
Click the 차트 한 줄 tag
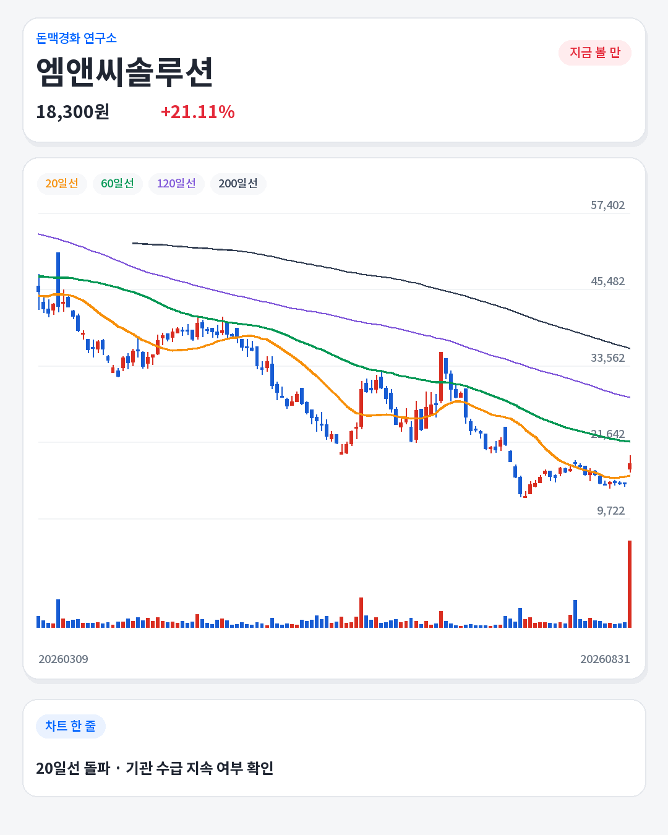(x=71, y=726)
